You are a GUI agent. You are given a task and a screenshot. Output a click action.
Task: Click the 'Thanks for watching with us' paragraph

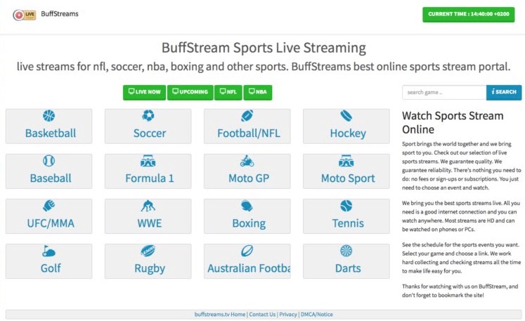point(460,291)
